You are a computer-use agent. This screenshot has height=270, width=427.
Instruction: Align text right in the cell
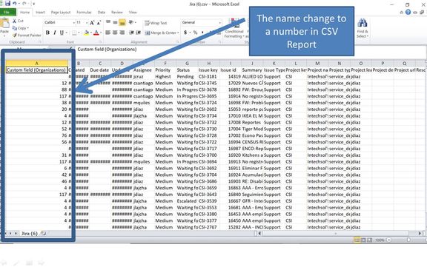click(122, 33)
